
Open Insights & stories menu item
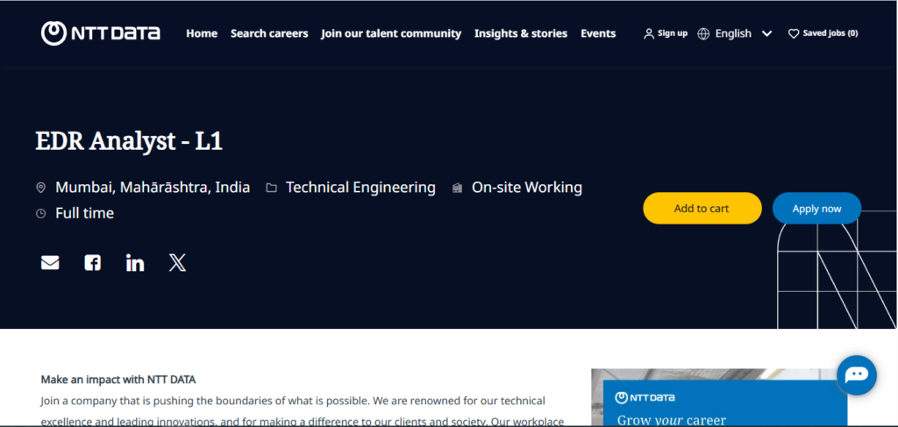(x=521, y=34)
